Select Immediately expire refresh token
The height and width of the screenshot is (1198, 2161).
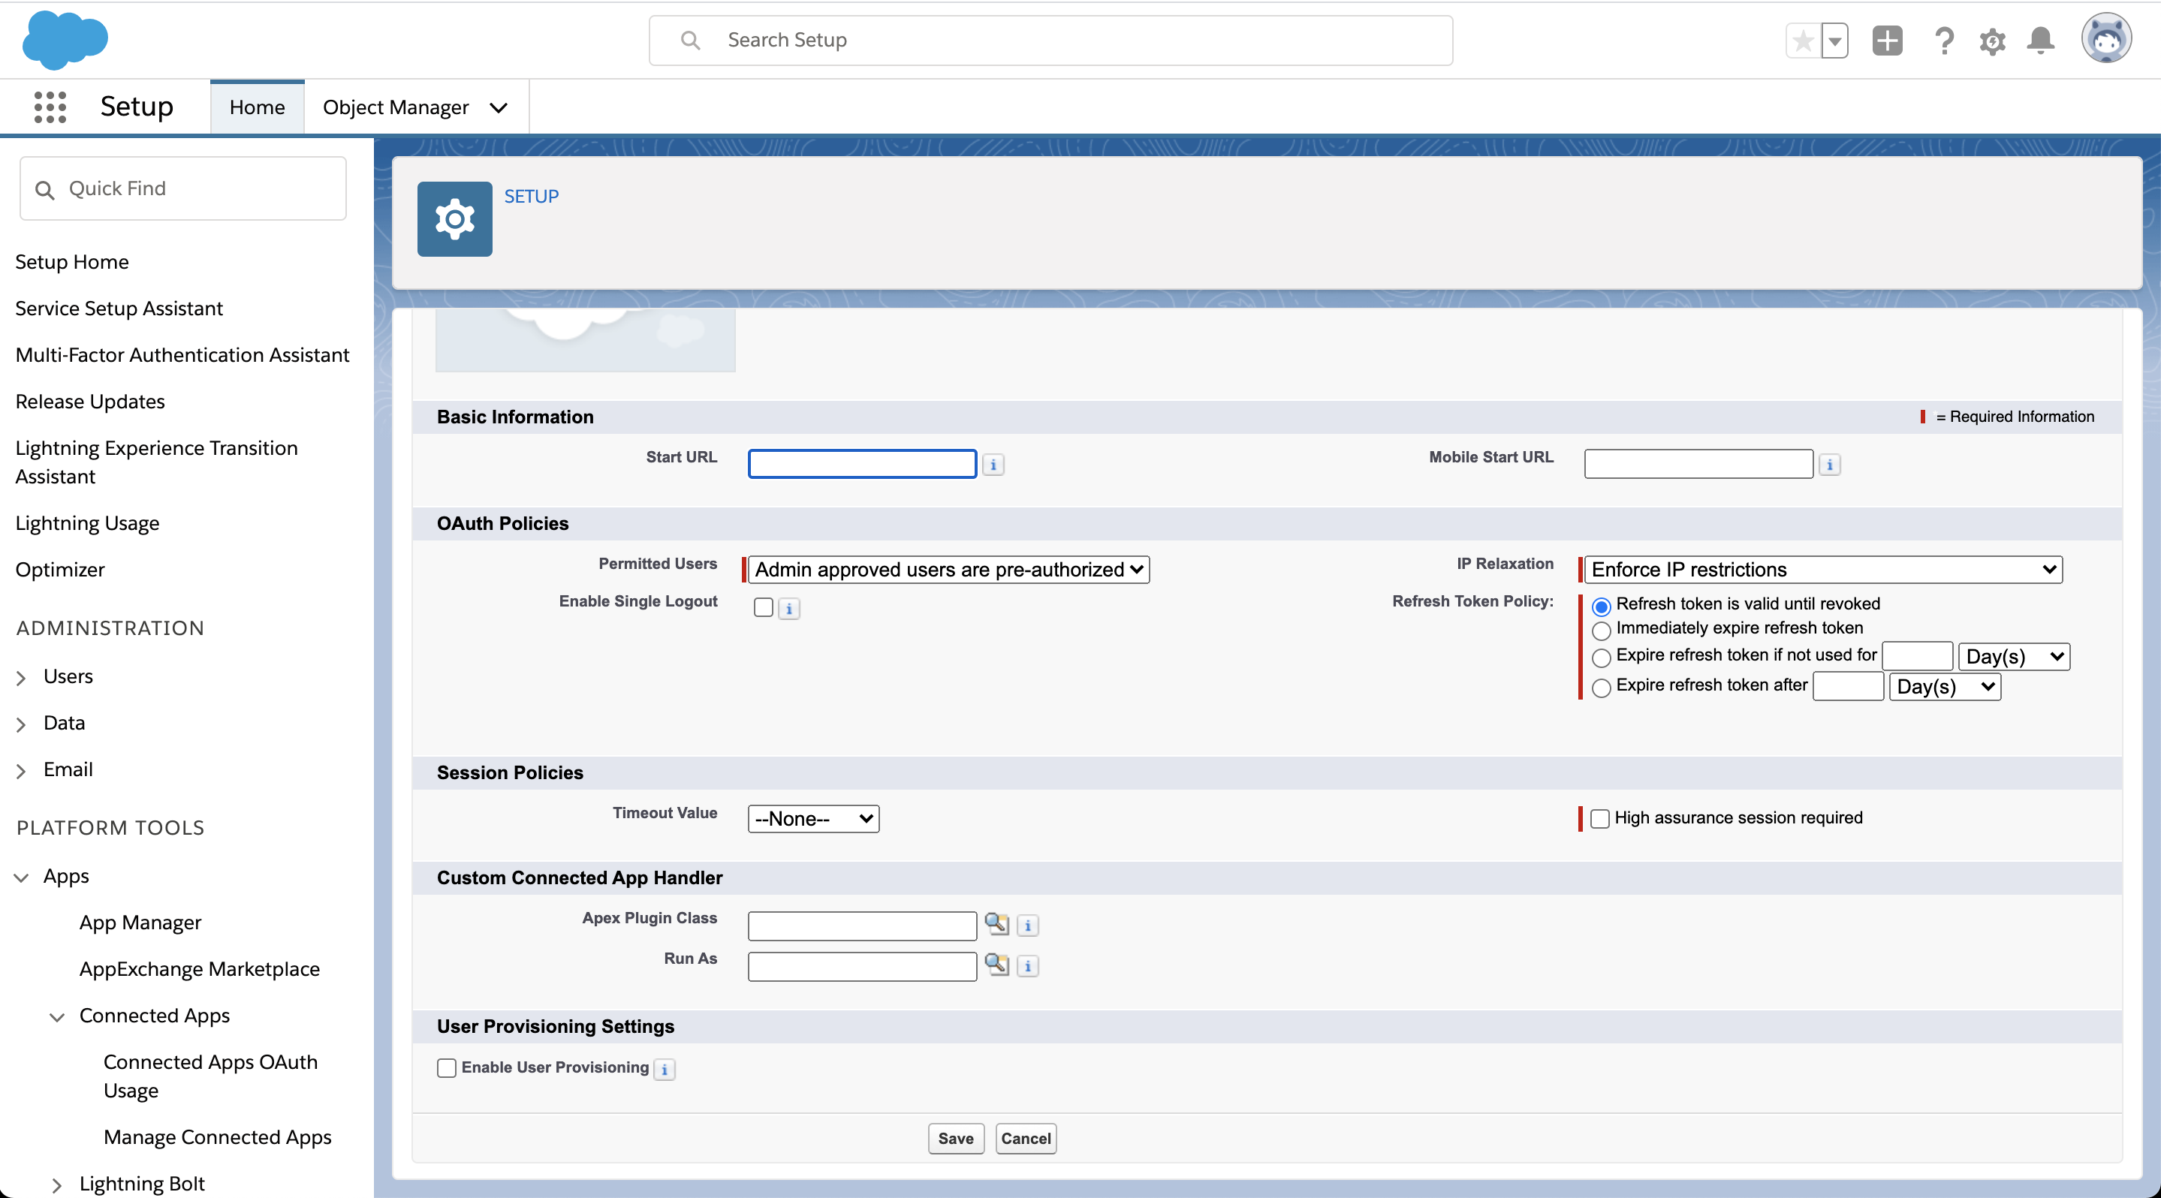pos(1602,631)
